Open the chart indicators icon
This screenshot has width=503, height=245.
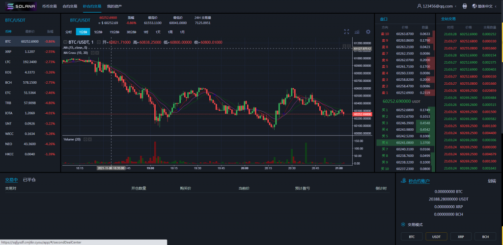357,32
